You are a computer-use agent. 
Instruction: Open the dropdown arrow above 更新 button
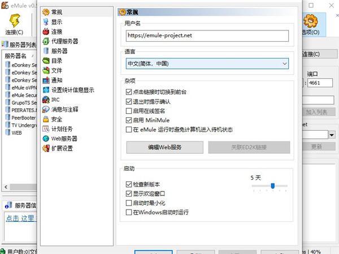[332, 135]
